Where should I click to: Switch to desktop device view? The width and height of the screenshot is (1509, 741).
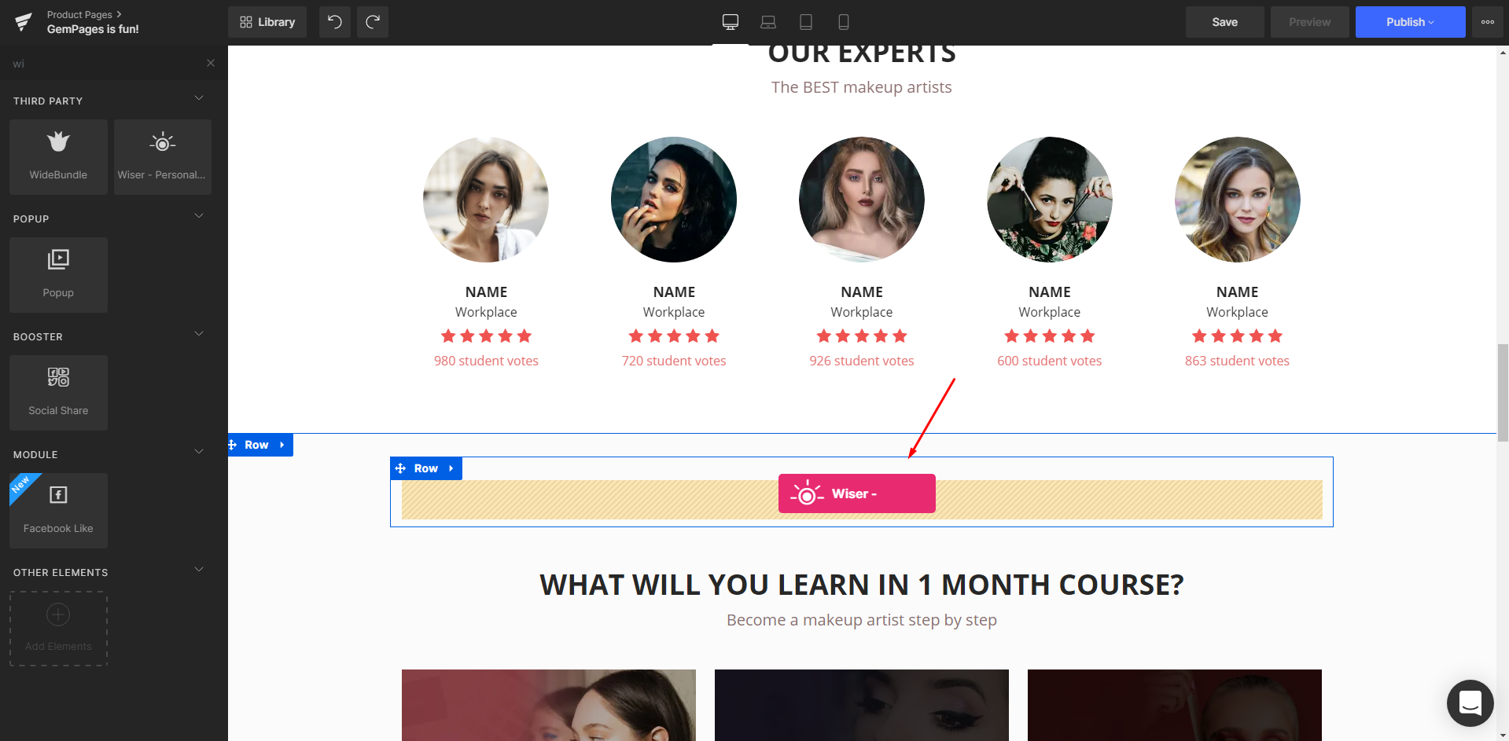731,22
